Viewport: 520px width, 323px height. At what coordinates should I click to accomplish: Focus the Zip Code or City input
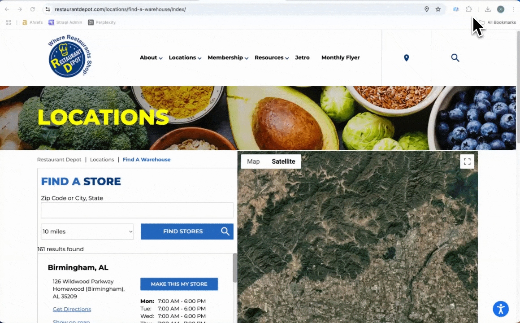[137, 210]
